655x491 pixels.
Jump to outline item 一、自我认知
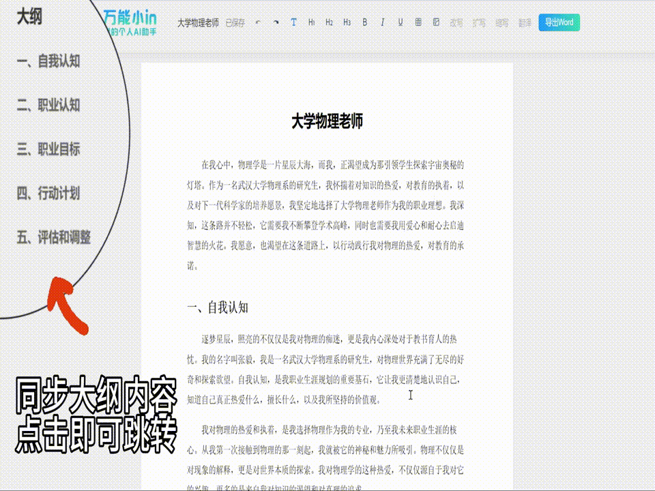[x=48, y=61]
